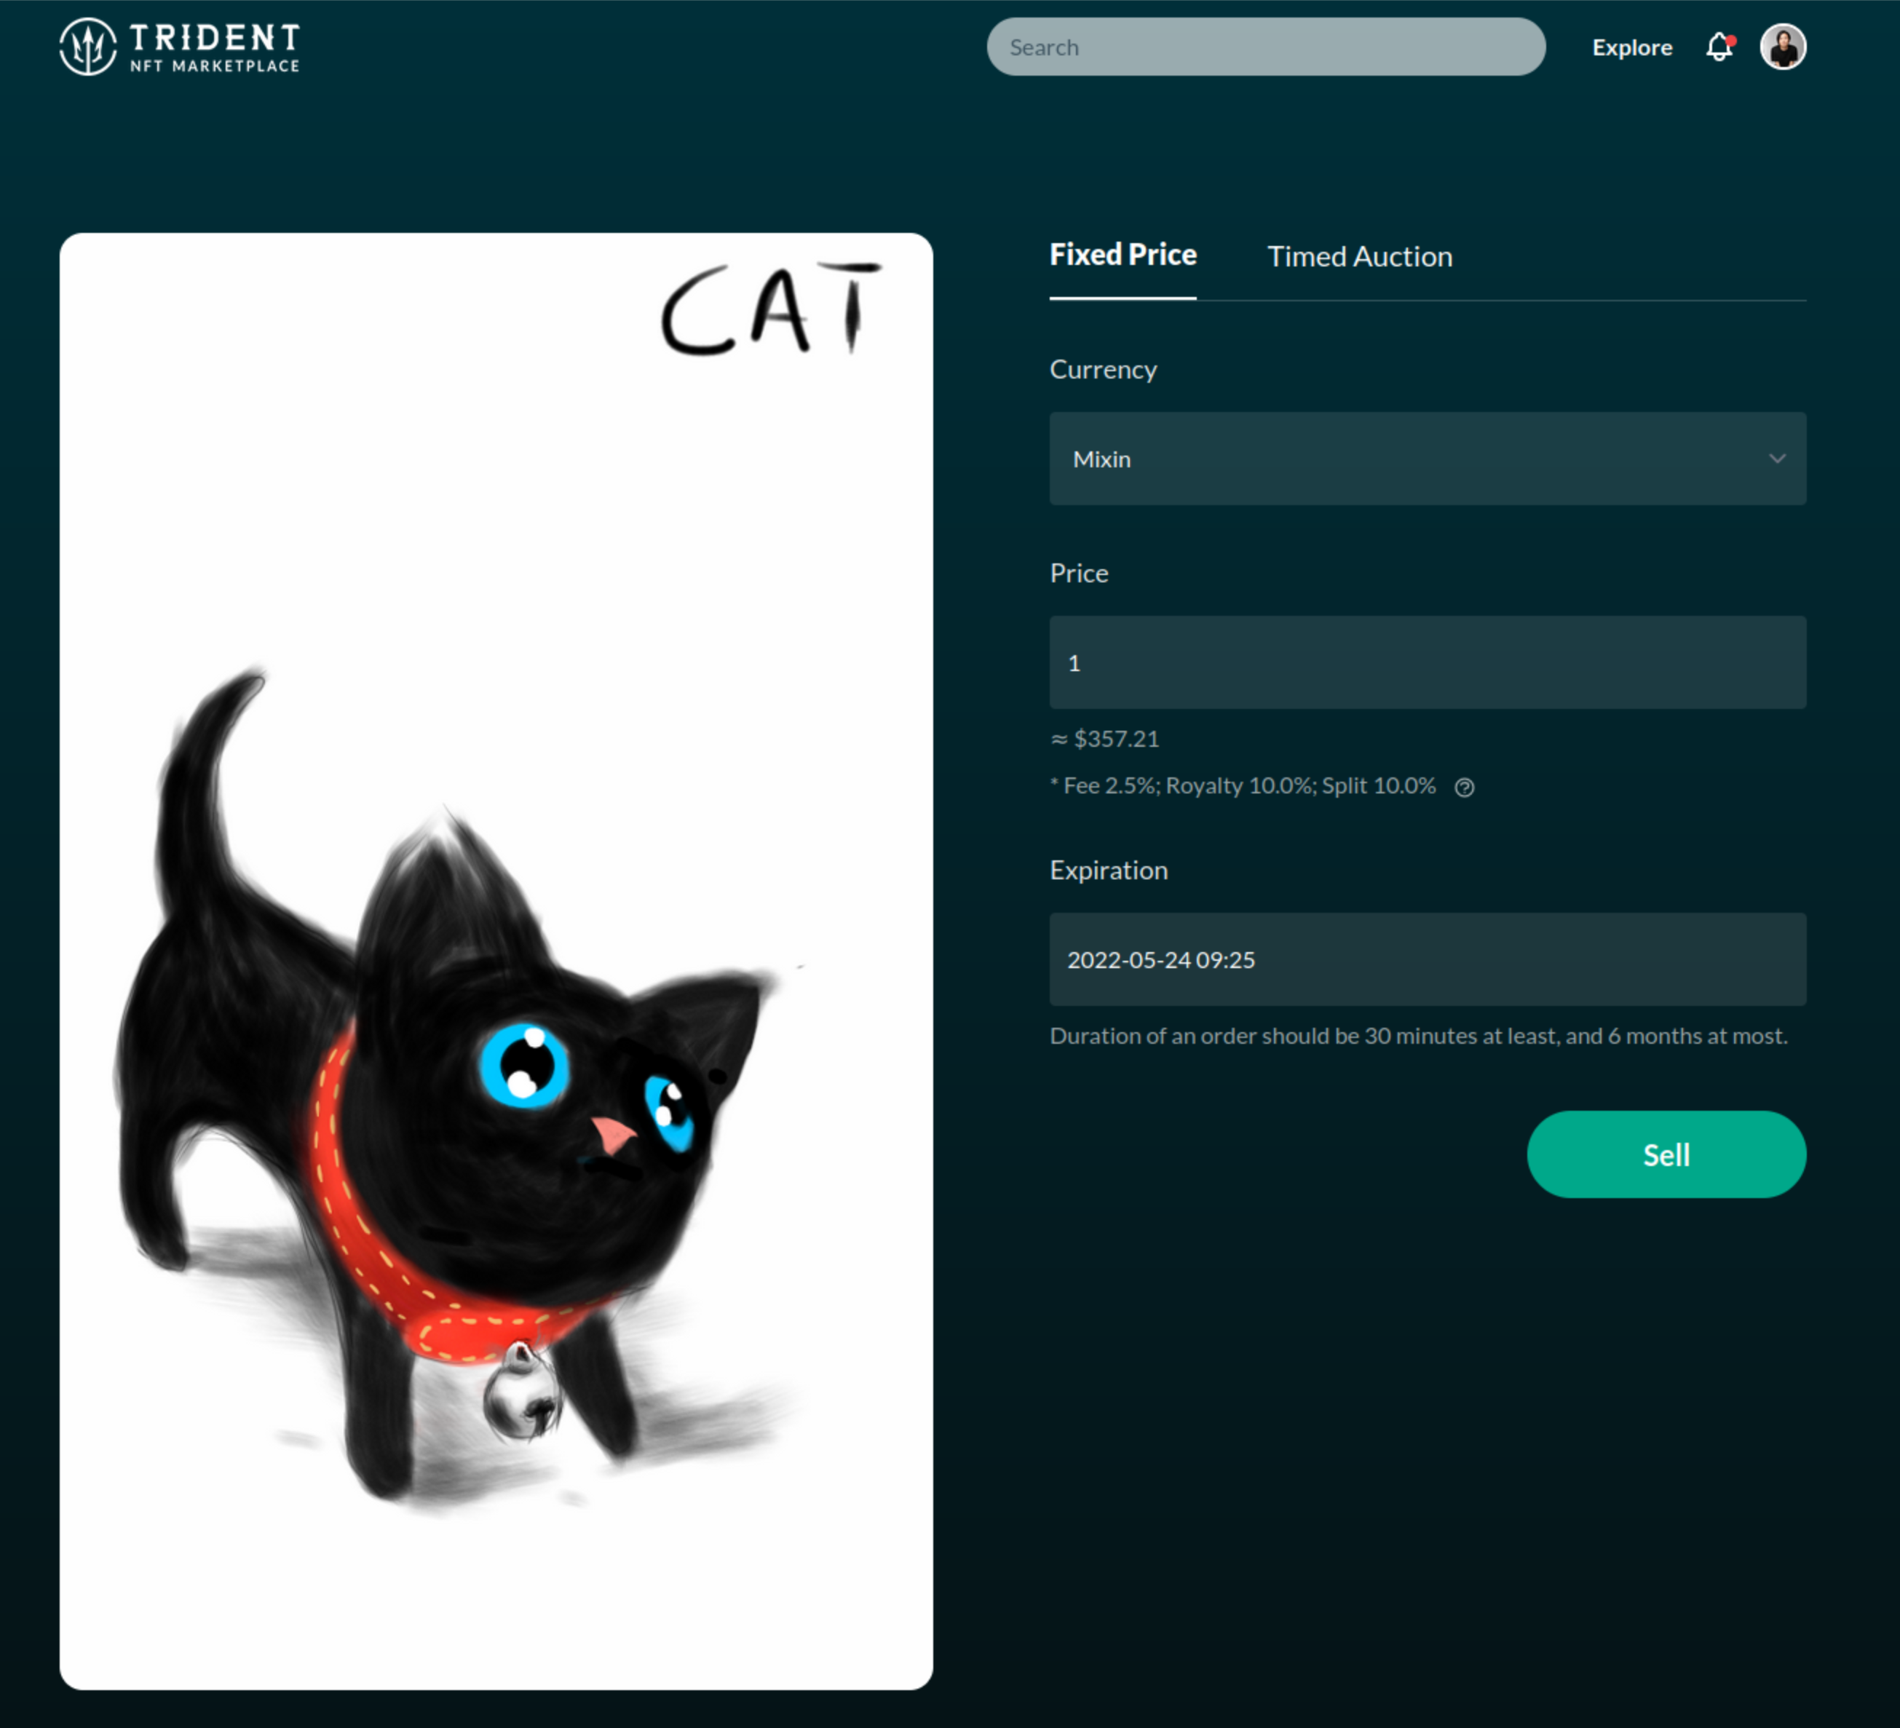
Task: Select the price input field
Action: (x=1427, y=660)
